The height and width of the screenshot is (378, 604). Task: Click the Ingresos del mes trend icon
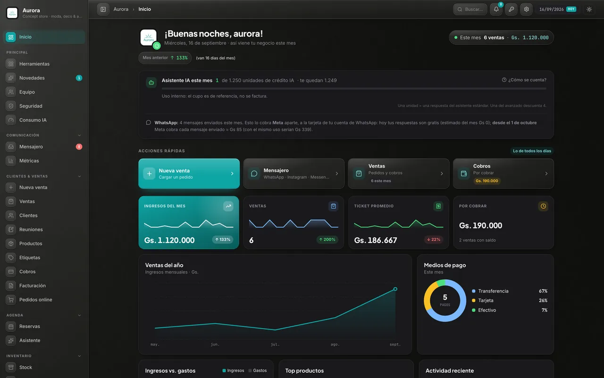[228, 206]
